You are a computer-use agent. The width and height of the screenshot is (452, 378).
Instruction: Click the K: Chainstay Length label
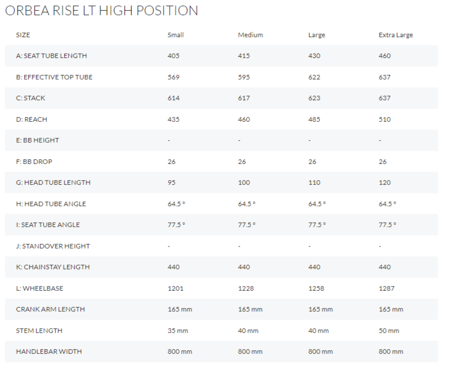[x=53, y=267]
